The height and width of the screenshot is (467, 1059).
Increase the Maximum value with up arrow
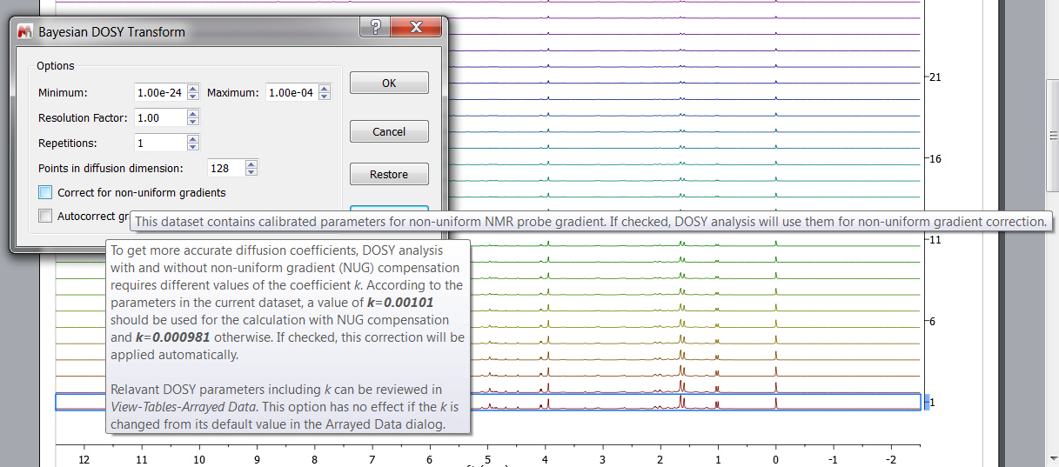[325, 88]
